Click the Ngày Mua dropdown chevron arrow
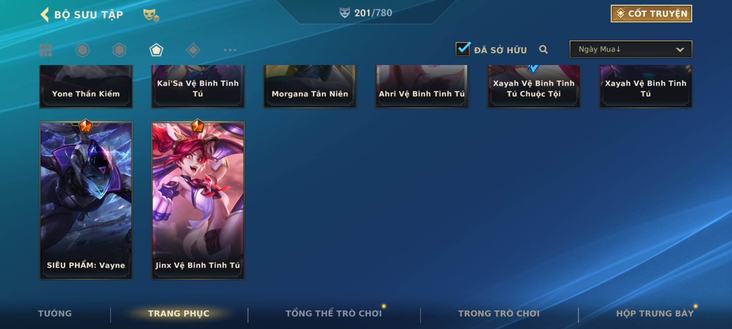732x329 pixels. [680, 50]
